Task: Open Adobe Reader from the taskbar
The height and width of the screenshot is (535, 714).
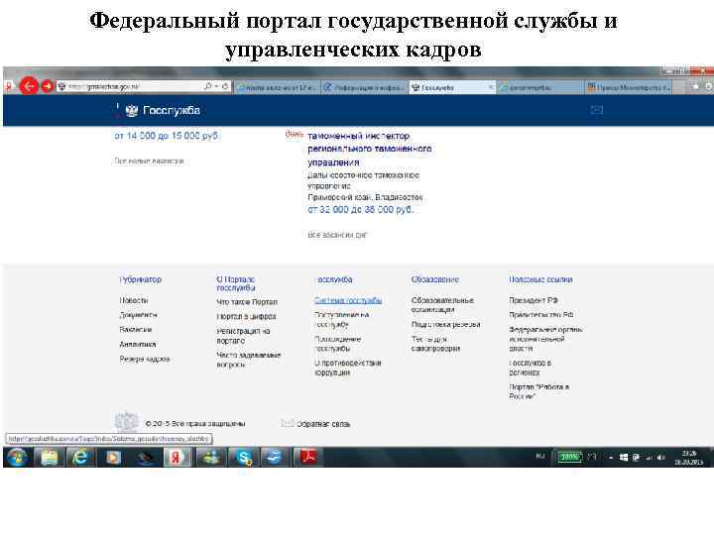Action: (308, 457)
